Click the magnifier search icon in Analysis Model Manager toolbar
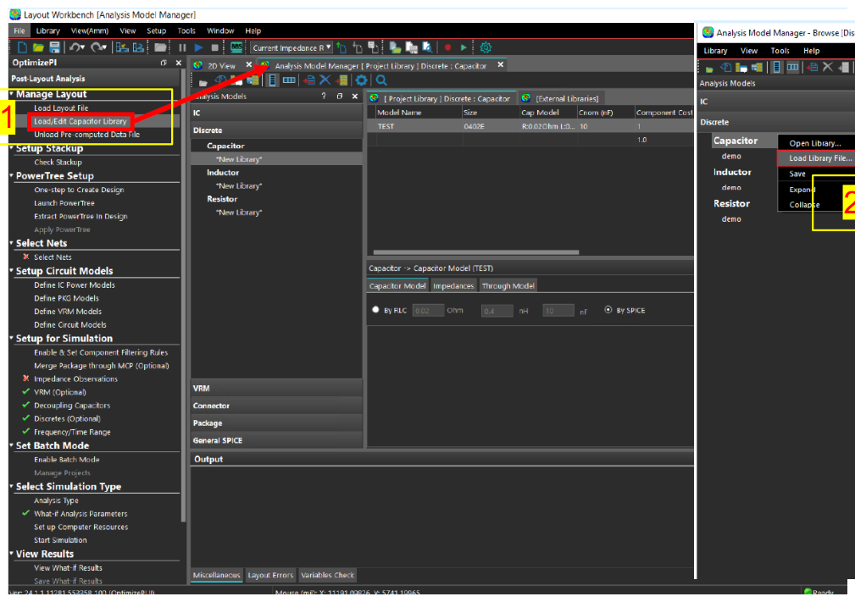855x602 pixels. coord(381,80)
